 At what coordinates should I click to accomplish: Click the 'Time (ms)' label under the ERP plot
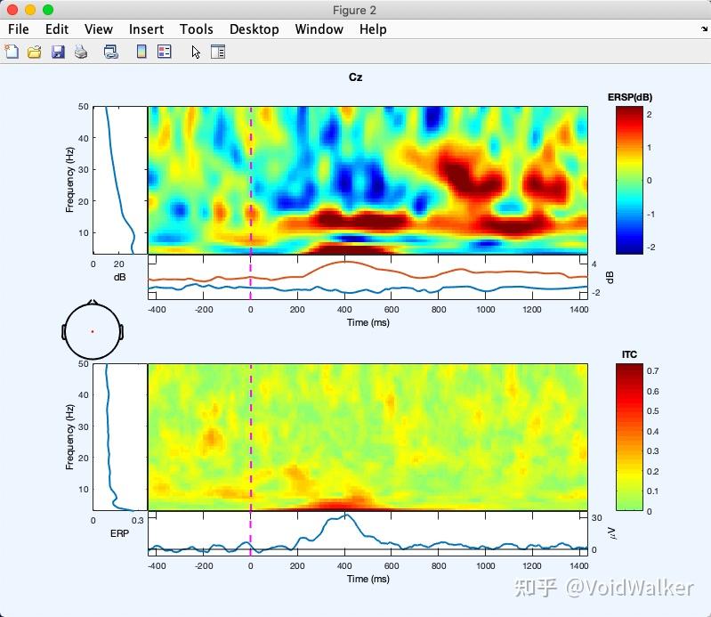pos(368,579)
